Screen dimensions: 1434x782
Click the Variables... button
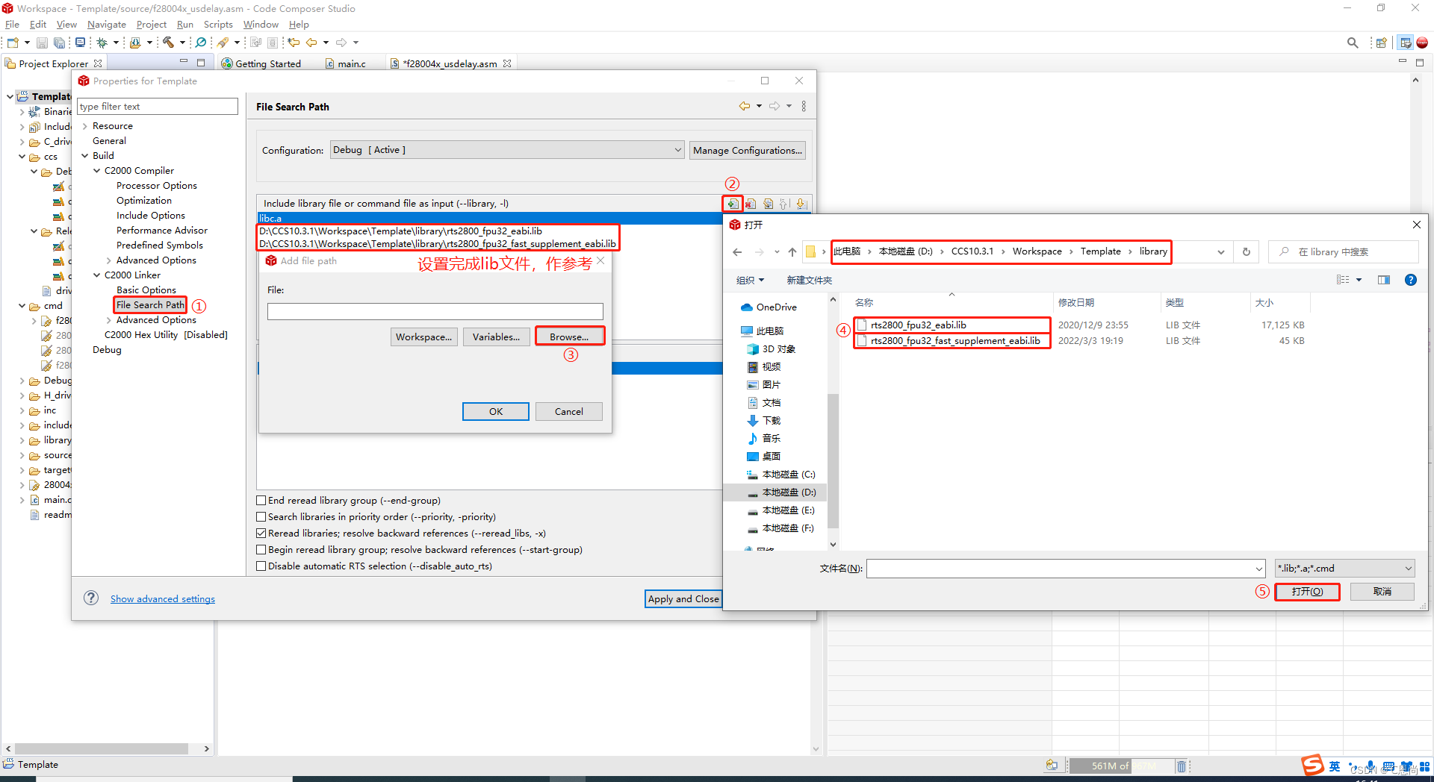click(496, 337)
